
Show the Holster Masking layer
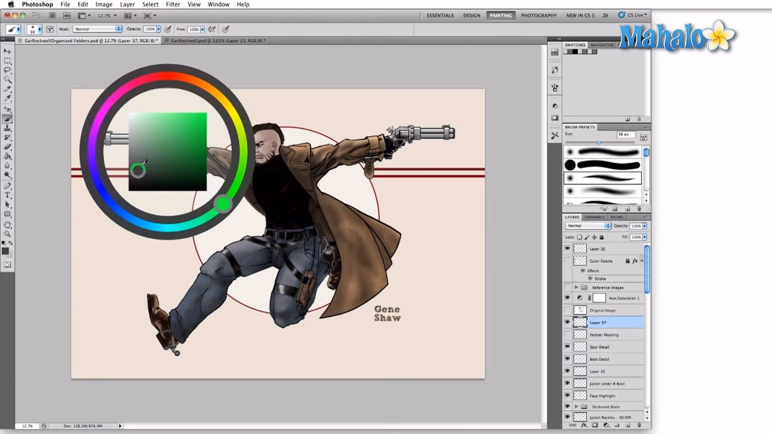tap(567, 335)
